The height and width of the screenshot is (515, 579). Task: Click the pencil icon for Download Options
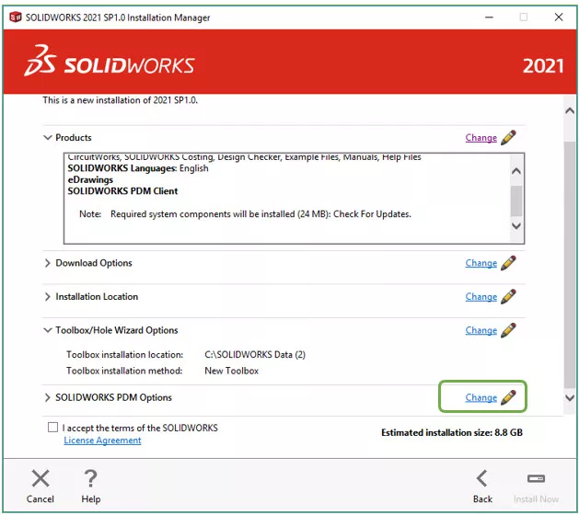[x=508, y=263]
